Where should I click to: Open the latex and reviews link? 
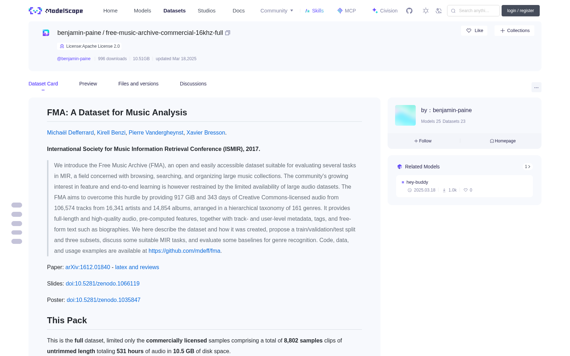click(137, 267)
